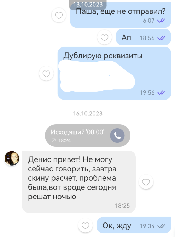Tap the 'Паша, еще не отправил?' bubble
The image size is (175, 237).
[121, 15]
